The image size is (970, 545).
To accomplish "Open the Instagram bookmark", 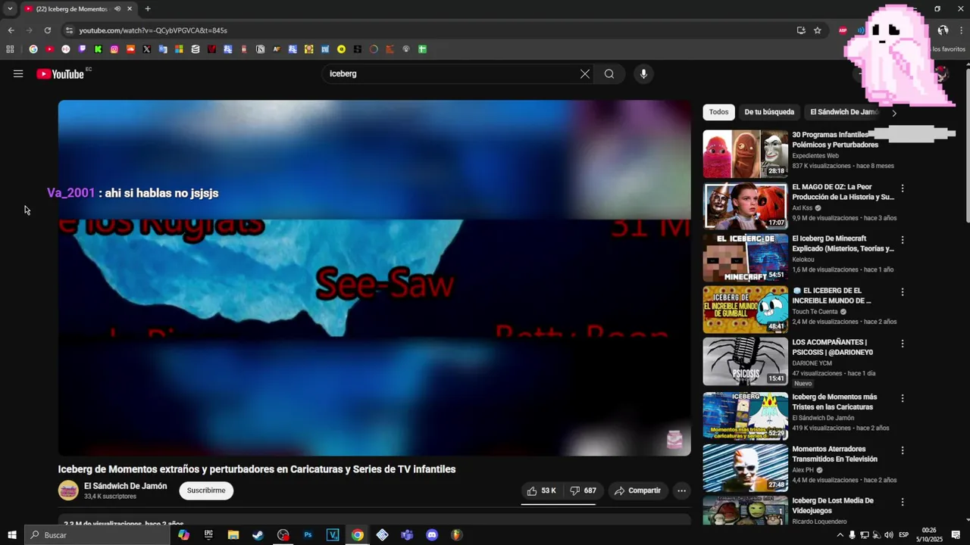I will [114, 49].
